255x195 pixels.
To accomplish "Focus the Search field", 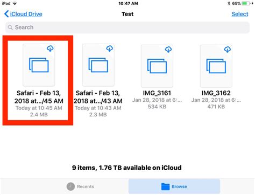I will [127, 27].
